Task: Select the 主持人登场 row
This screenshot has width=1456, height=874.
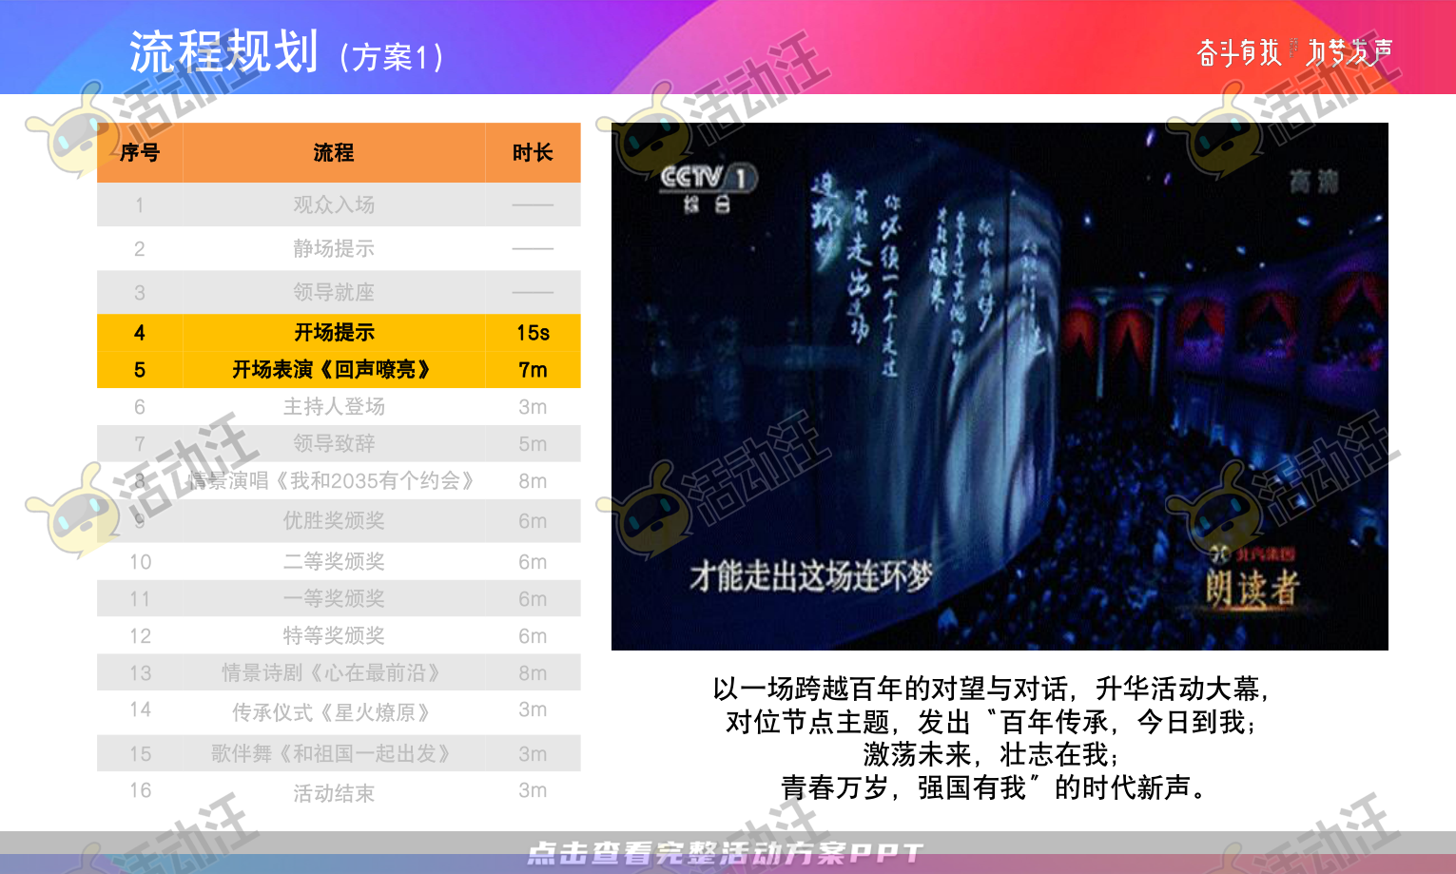Action: pos(339,406)
